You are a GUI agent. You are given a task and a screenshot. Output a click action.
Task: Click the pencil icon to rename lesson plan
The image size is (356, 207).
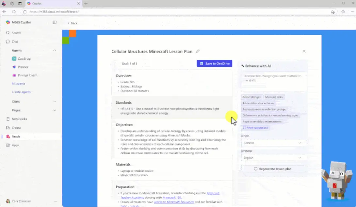198,51
